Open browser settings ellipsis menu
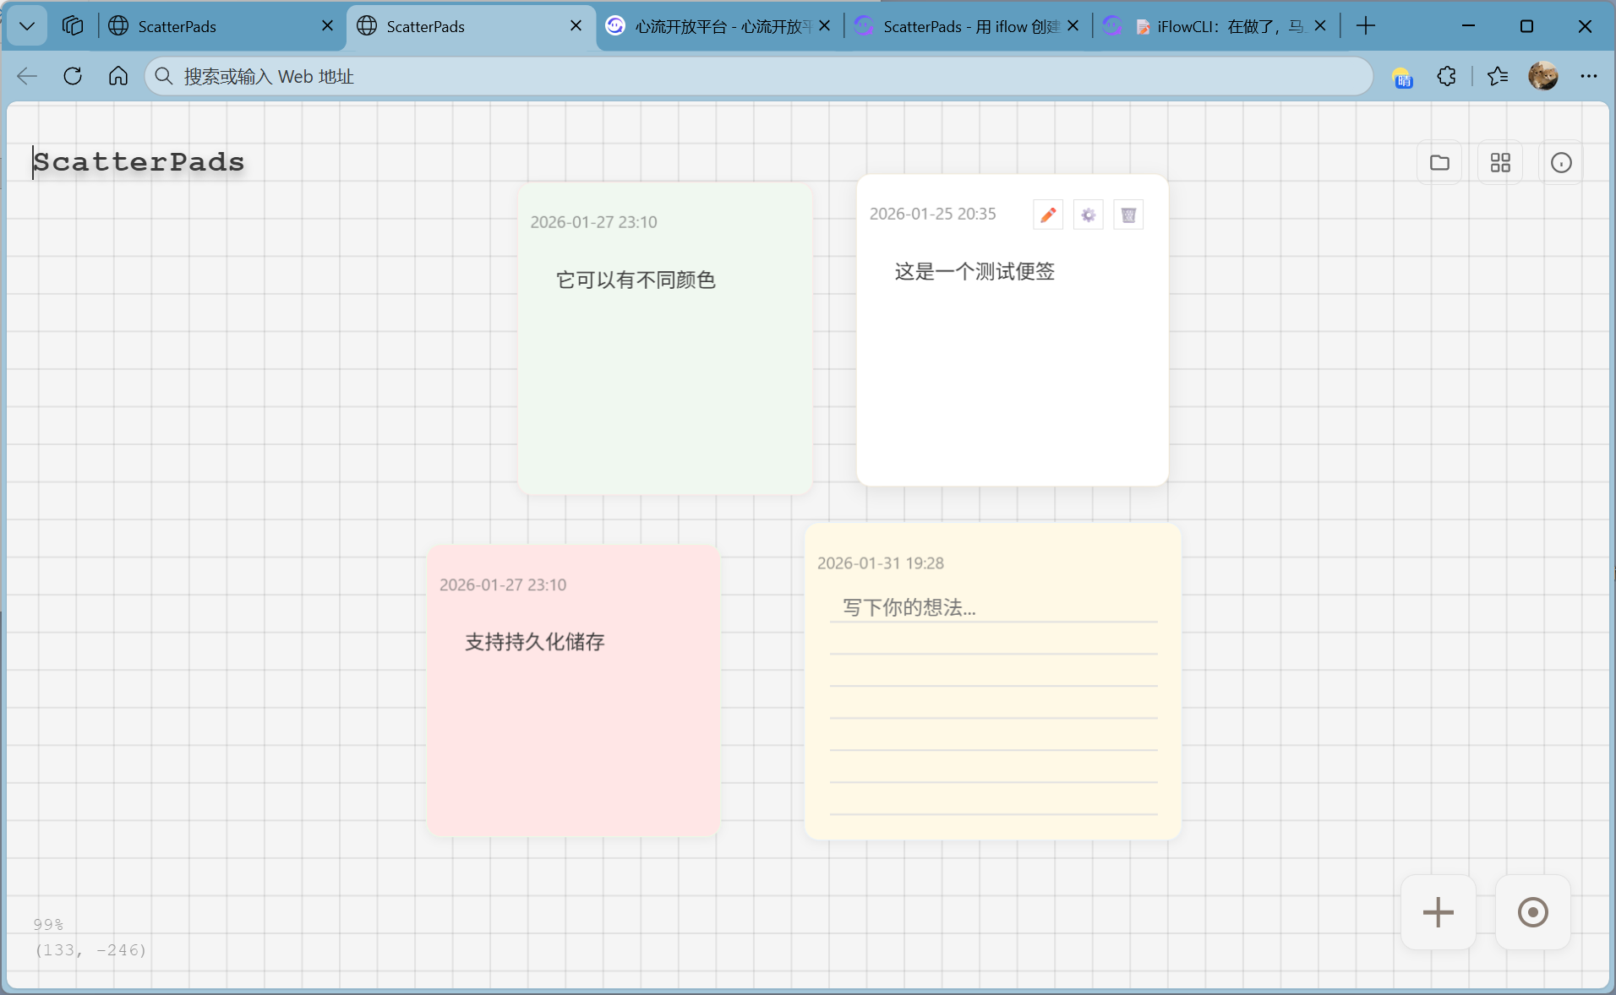Image resolution: width=1616 pixels, height=995 pixels. (1589, 76)
